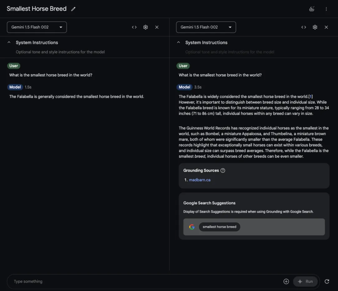Click the 'Grounding Sources' heading text
338x291 pixels.
[x=201, y=170]
